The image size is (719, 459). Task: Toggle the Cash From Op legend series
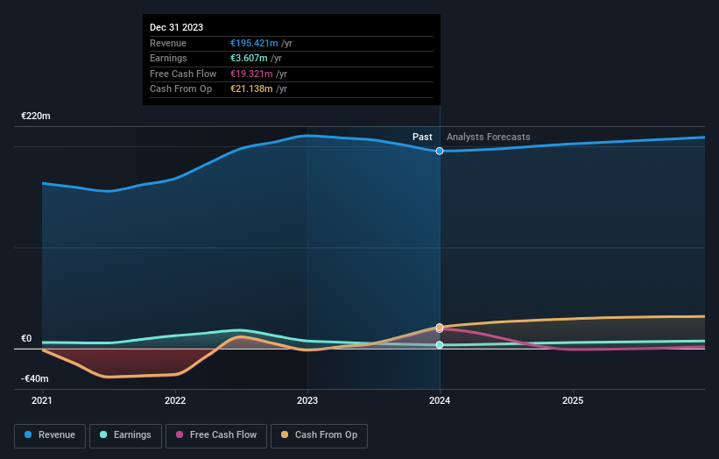pyautogui.click(x=319, y=435)
